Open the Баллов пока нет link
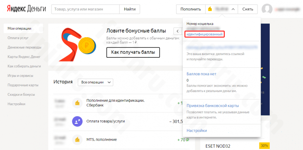The height and width of the screenshot is (150, 303). pos(201,74)
